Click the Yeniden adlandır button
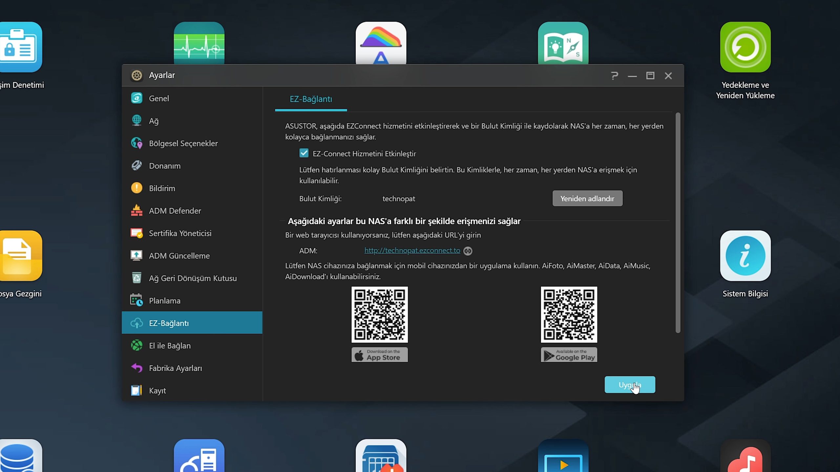This screenshot has height=472, width=840. pos(587,198)
